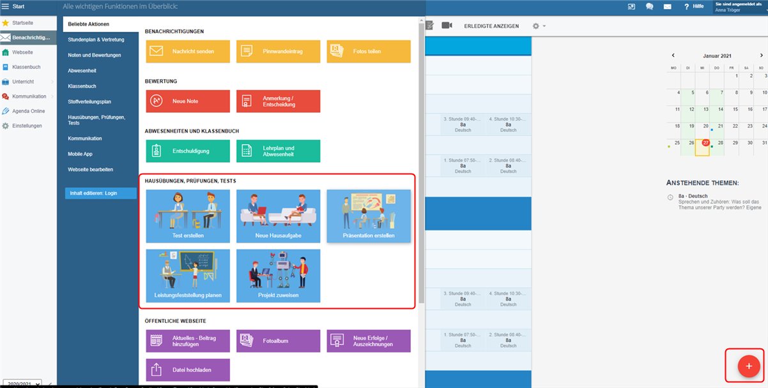Click the Neue Note button

[187, 101]
